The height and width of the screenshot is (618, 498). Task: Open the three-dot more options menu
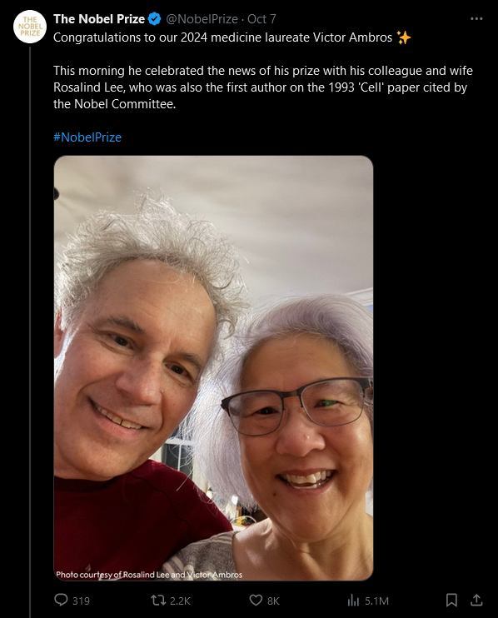476,18
